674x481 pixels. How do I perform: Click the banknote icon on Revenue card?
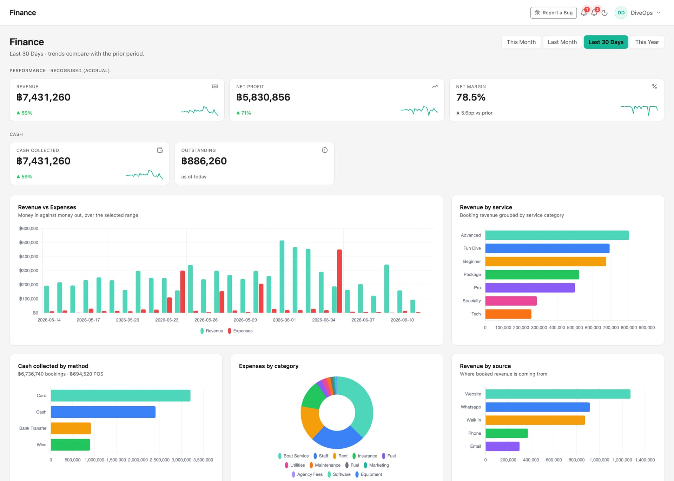click(215, 86)
